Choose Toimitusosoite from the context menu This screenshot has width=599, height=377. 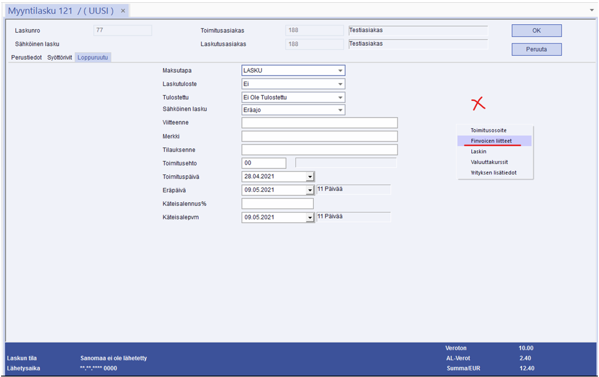[488, 131]
